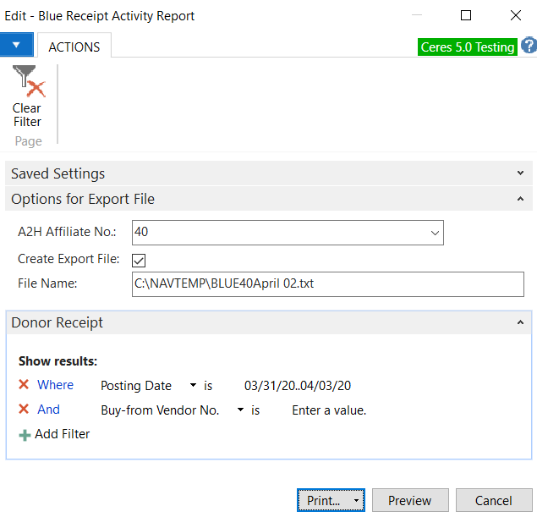
Task: Click the blue Help question mark icon
Action: (x=528, y=47)
